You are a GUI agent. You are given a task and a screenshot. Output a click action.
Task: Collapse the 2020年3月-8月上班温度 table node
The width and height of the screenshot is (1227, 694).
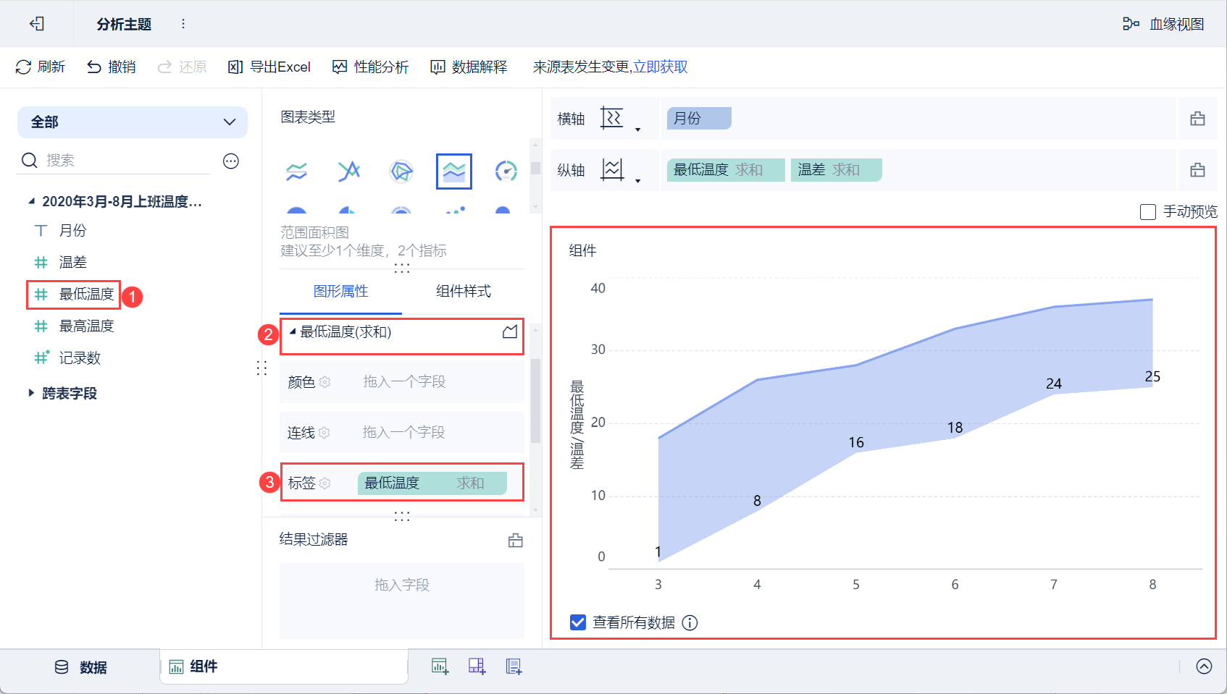click(31, 201)
